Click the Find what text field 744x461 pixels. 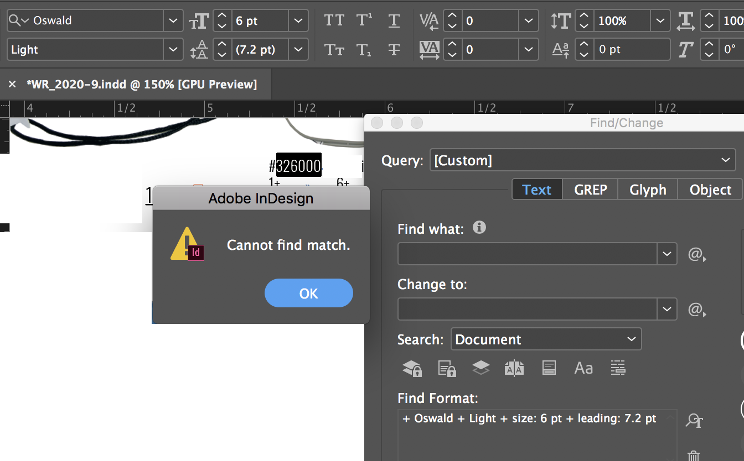click(x=528, y=254)
